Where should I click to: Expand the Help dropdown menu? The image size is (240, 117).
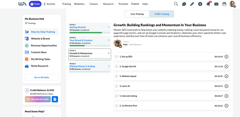click(146, 4)
